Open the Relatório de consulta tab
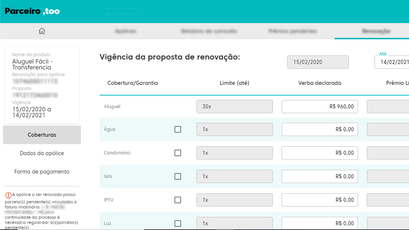Image resolution: width=409 pixels, height=230 pixels. (x=209, y=31)
